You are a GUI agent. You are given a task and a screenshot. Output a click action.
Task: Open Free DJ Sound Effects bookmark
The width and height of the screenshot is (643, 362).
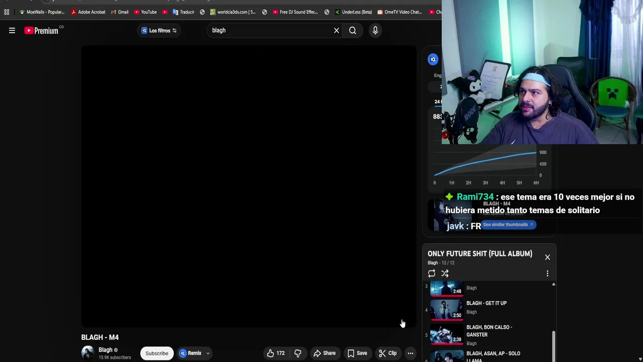295,12
